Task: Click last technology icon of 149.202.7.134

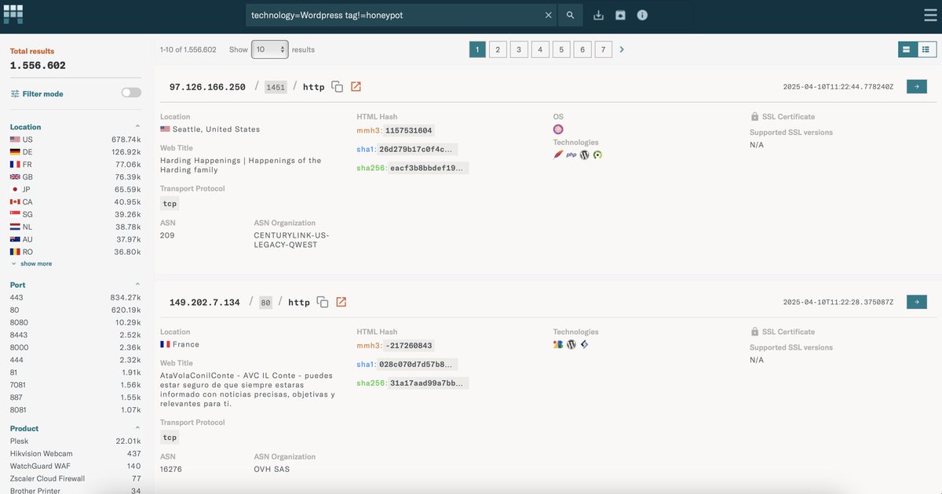Action: tap(584, 344)
